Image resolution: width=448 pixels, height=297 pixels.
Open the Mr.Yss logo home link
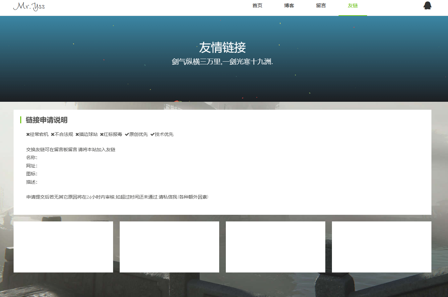[x=29, y=6]
